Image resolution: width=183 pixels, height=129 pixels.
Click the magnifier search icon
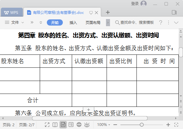117,22
